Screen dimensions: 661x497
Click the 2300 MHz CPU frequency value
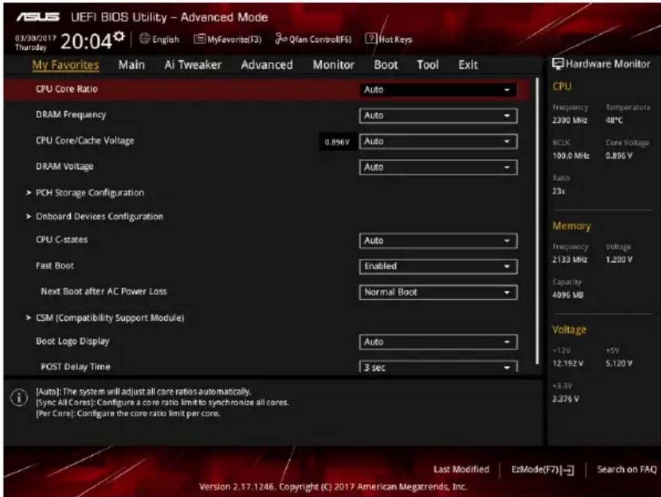tap(570, 120)
